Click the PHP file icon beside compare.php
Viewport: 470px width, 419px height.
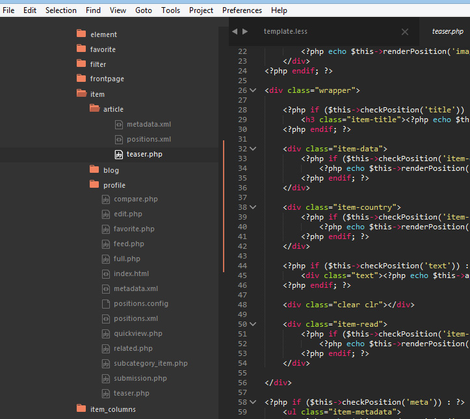(106, 199)
